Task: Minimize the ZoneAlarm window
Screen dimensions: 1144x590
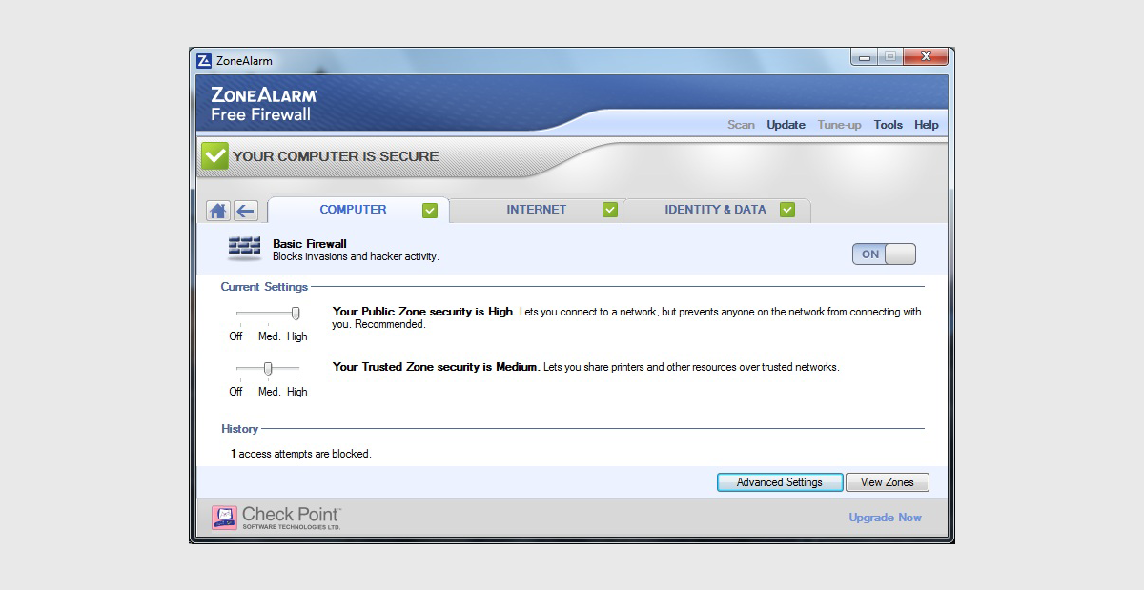Action: [865, 58]
